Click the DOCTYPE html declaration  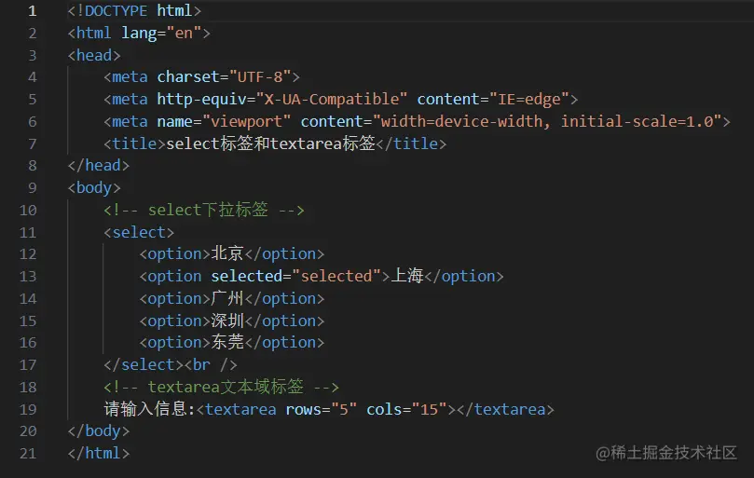point(134,10)
